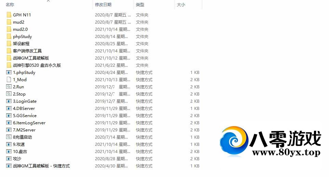
Task: Click the 3.LoginGate shortcut icon
Action: click(x=9, y=101)
